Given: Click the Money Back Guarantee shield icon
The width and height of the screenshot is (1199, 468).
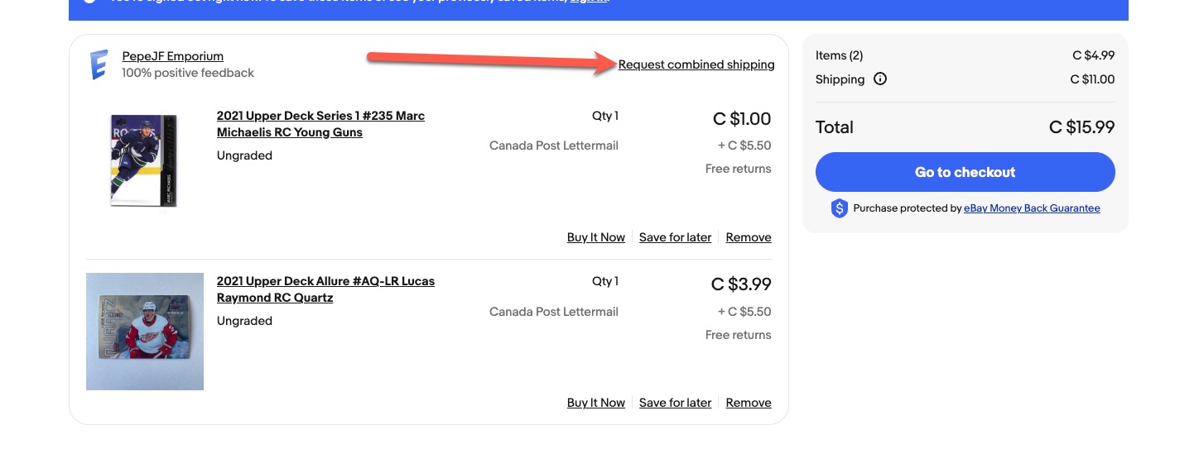Looking at the screenshot, I should [x=839, y=208].
